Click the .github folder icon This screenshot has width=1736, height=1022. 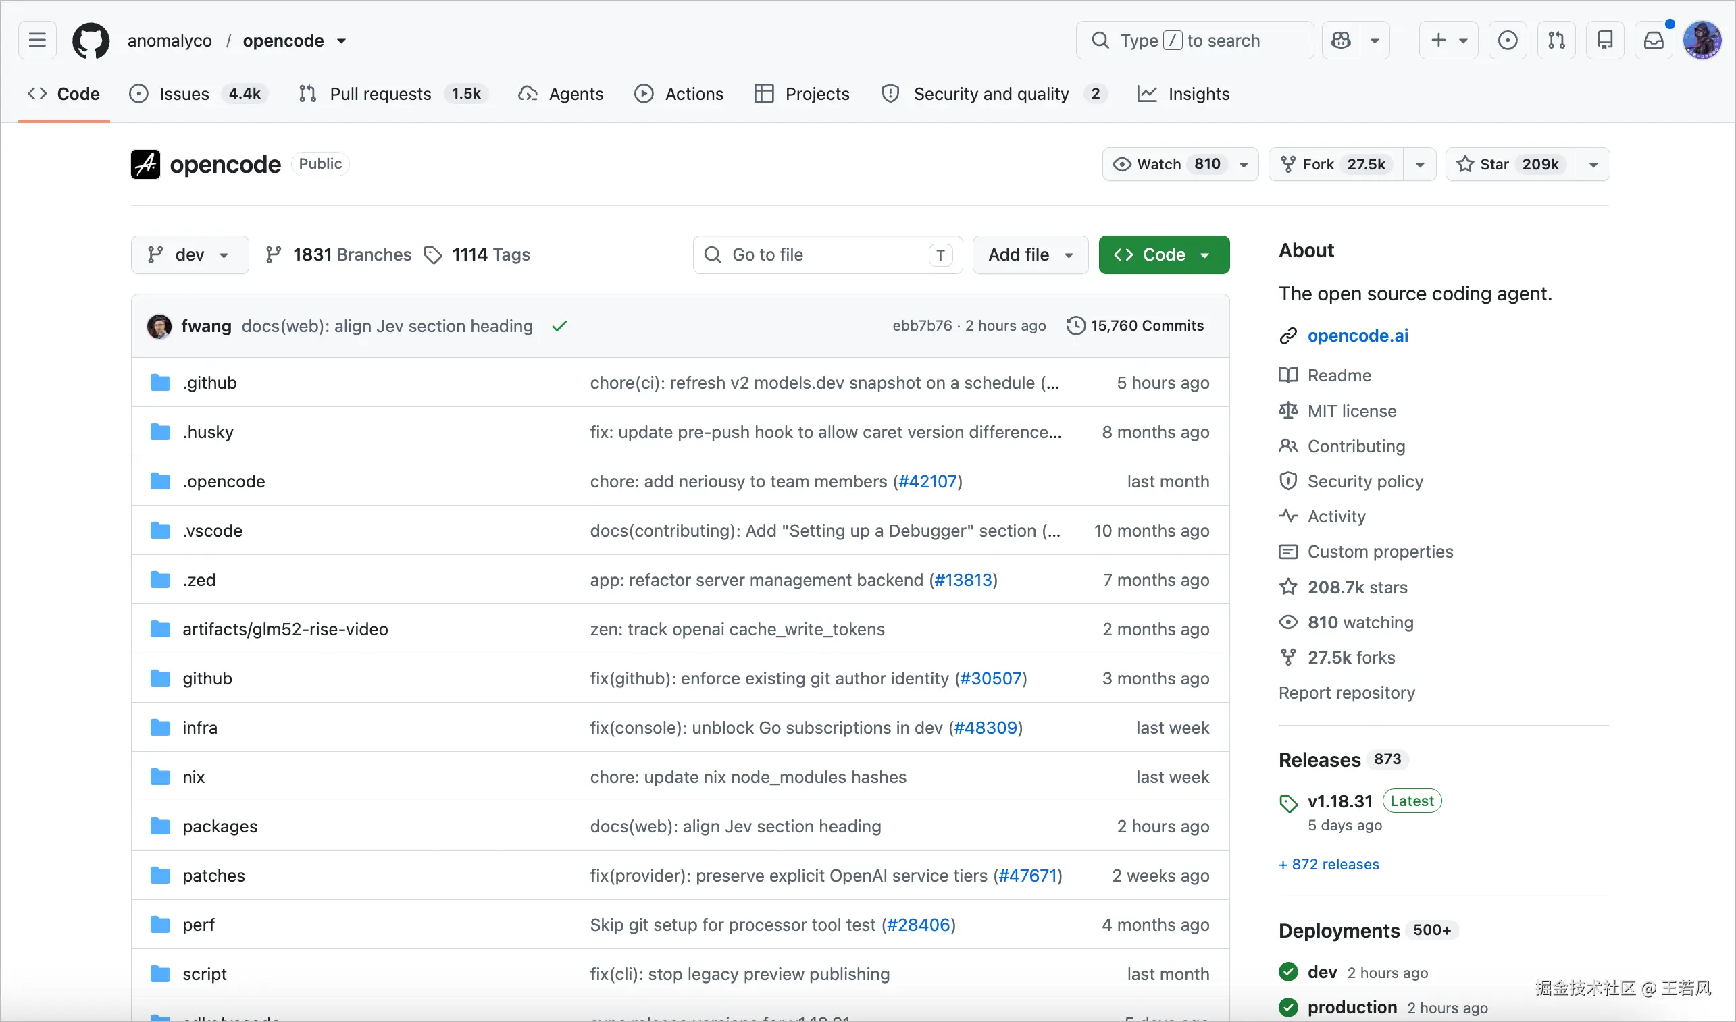coord(160,382)
